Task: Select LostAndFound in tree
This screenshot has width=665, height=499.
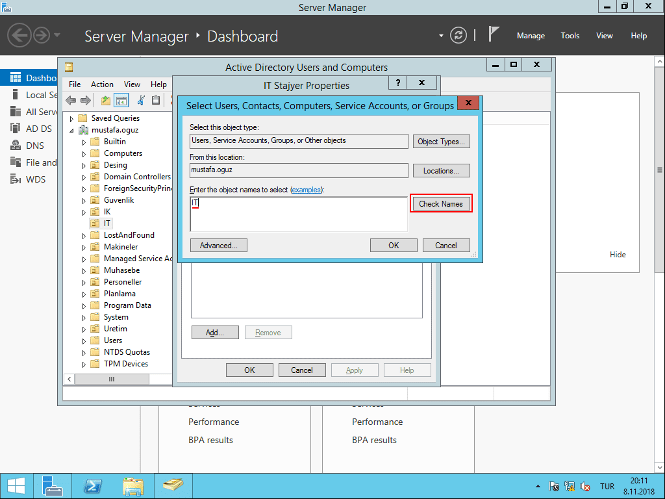Action: click(x=129, y=235)
